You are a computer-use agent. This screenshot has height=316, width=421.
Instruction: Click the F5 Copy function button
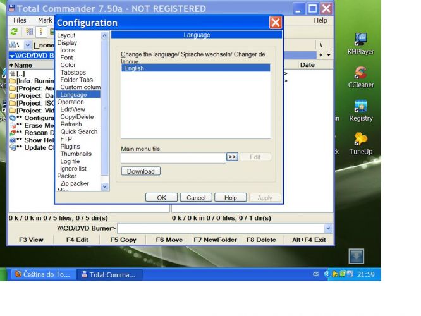point(123,240)
